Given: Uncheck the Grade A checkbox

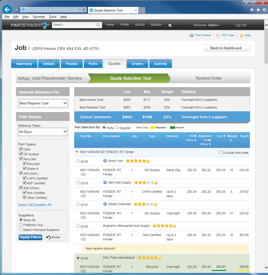Looking at the screenshot, I should tap(24, 168).
